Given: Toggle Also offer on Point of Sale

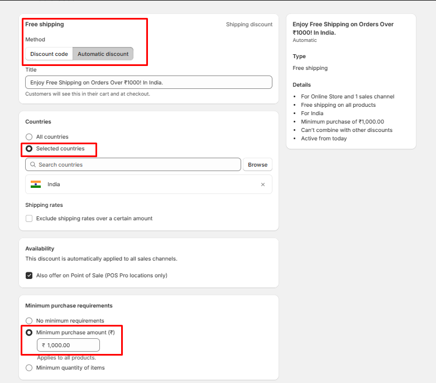Looking at the screenshot, I should [29, 276].
